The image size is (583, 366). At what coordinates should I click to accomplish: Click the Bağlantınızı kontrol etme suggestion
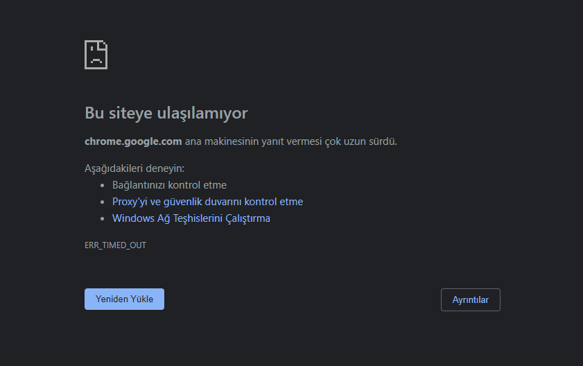pyautogui.click(x=169, y=185)
